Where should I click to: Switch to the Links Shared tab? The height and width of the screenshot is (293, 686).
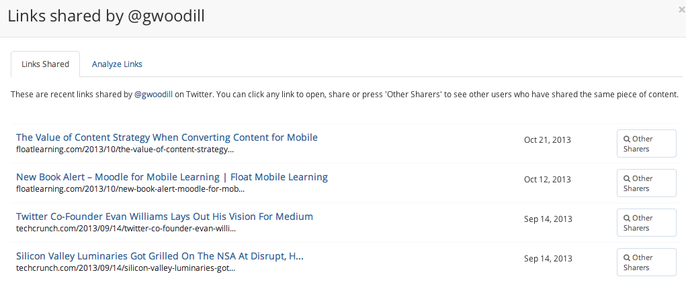(x=46, y=64)
